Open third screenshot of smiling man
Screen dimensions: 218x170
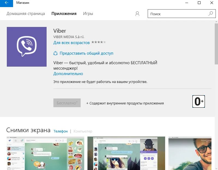pos(190,153)
